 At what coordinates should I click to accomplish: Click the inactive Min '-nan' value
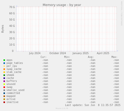coord(69,102)
